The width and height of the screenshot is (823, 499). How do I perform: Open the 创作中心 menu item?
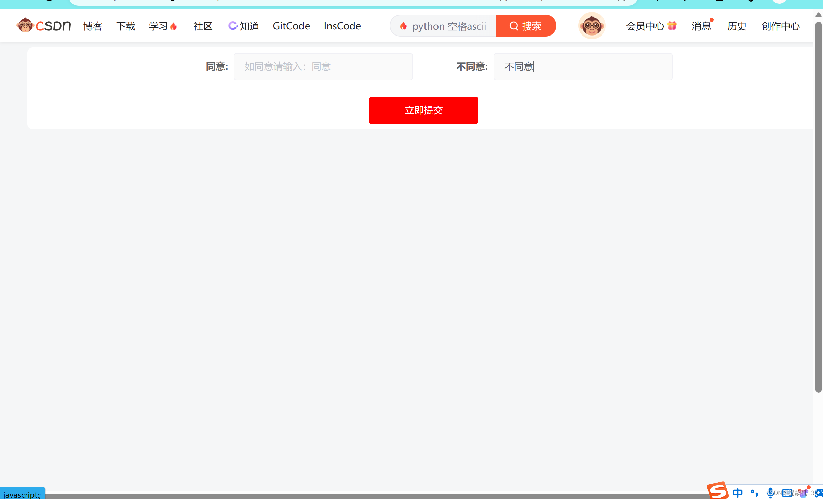click(x=780, y=26)
